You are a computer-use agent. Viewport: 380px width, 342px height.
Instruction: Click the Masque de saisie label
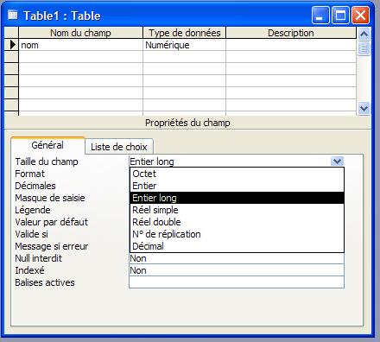(50, 198)
